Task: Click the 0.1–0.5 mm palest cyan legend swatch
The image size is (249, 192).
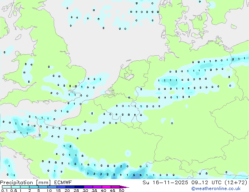Action: tap(7, 187)
